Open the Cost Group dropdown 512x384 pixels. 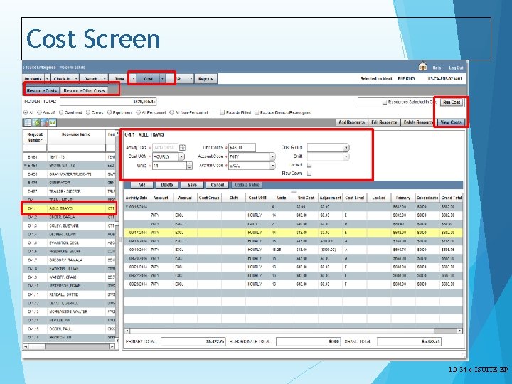(x=346, y=148)
